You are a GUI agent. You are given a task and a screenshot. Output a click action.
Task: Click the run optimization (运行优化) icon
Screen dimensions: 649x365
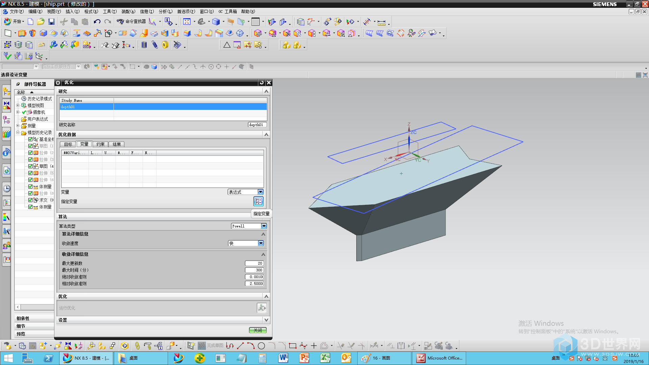click(x=262, y=308)
